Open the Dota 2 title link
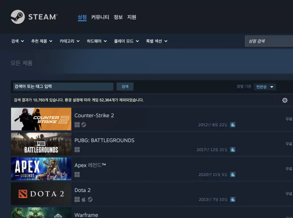 [x=83, y=190]
